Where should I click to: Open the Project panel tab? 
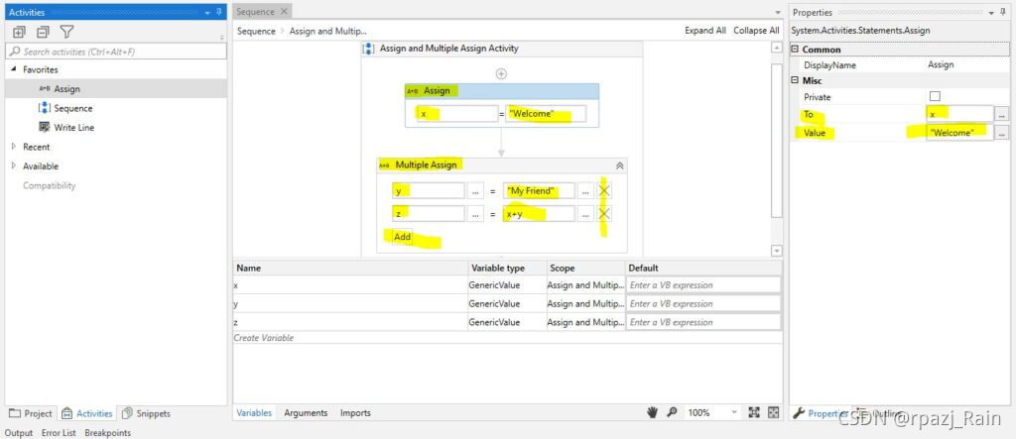tap(31, 414)
